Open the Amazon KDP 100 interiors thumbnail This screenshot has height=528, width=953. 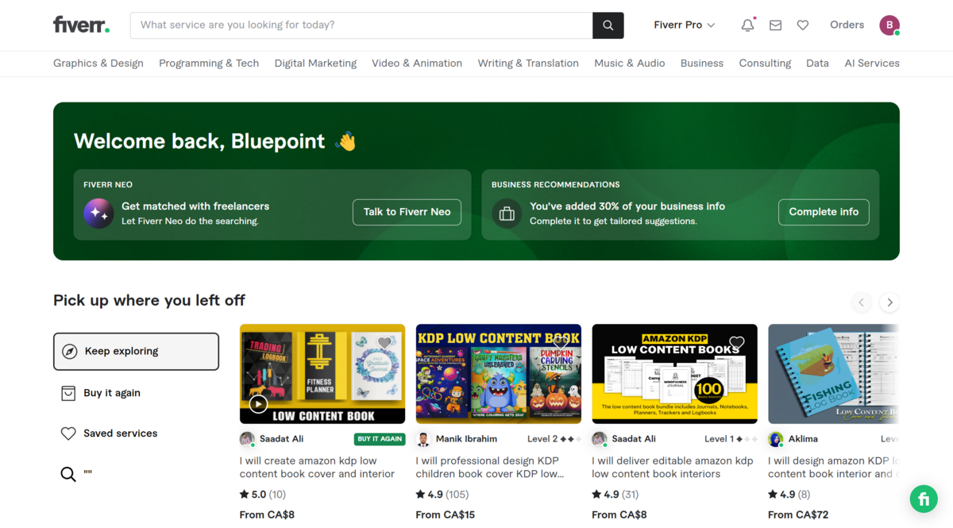click(675, 374)
